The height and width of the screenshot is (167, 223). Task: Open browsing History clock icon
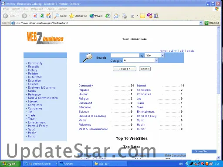(108, 16)
